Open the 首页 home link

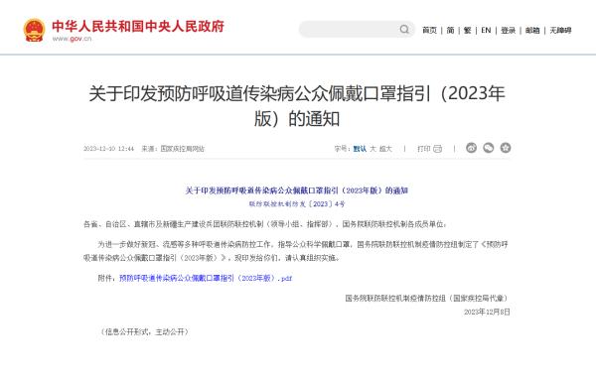[429, 31]
